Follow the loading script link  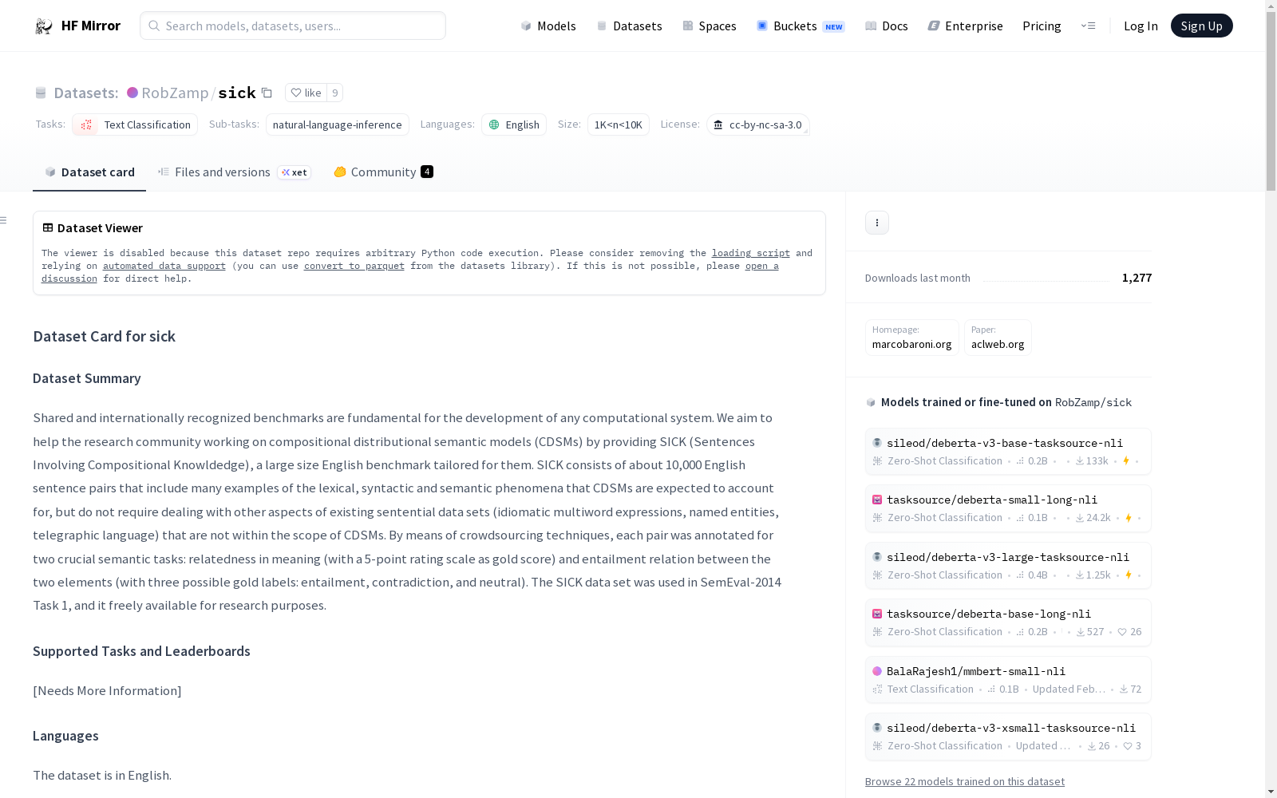(x=751, y=253)
